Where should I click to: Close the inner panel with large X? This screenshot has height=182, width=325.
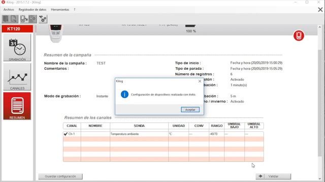pos(320,10)
